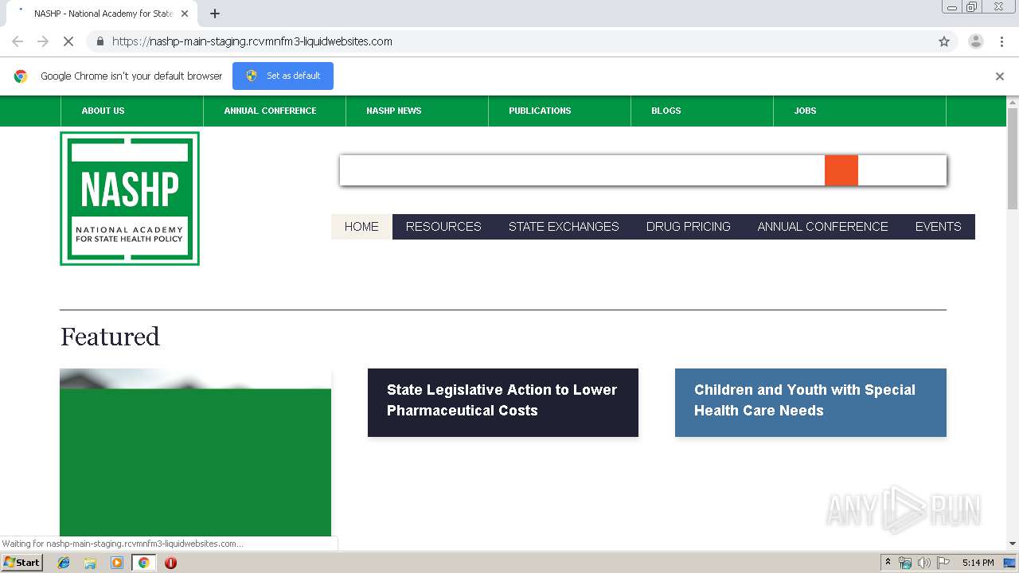Click the Featured heading
The width and height of the screenshot is (1019, 573).
[x=110, y=337]
